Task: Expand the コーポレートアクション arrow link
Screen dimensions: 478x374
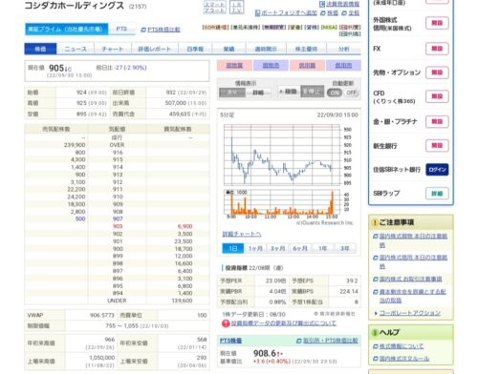Action: 376,313
